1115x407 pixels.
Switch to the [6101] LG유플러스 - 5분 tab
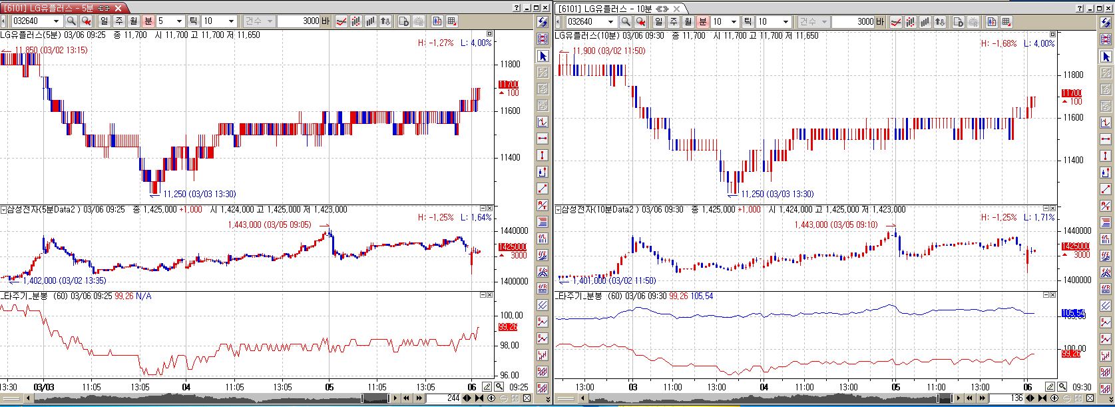tap(63, 7)
